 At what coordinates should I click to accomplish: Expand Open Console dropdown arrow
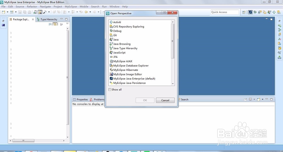coord(262,99)
